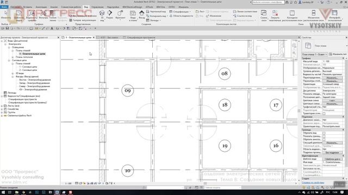Click Gallery of visualization (Галерея визуализации)
The image size is (348, 195).
(x=83, y=20)
